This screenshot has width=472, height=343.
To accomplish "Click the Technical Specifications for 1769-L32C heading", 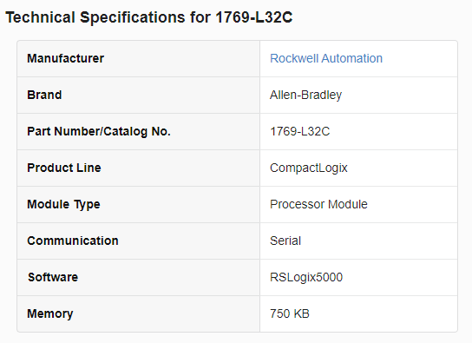I will [x=149, y=17].
